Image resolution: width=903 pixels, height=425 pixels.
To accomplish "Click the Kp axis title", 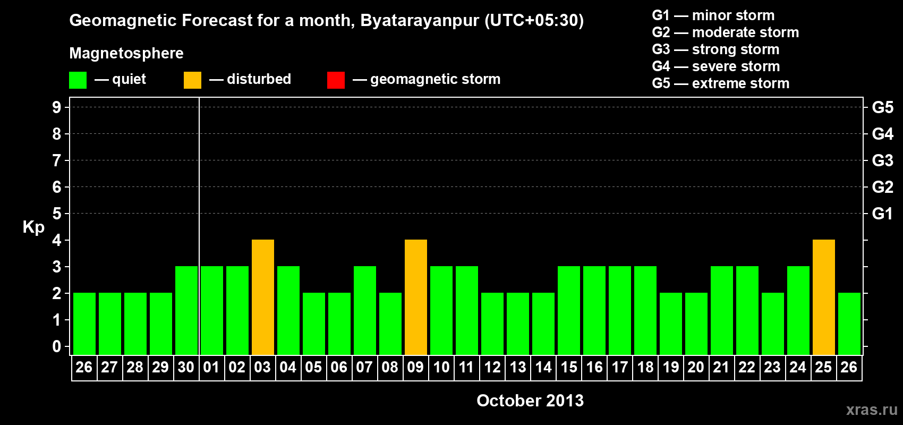I will (x=33, y=227).
